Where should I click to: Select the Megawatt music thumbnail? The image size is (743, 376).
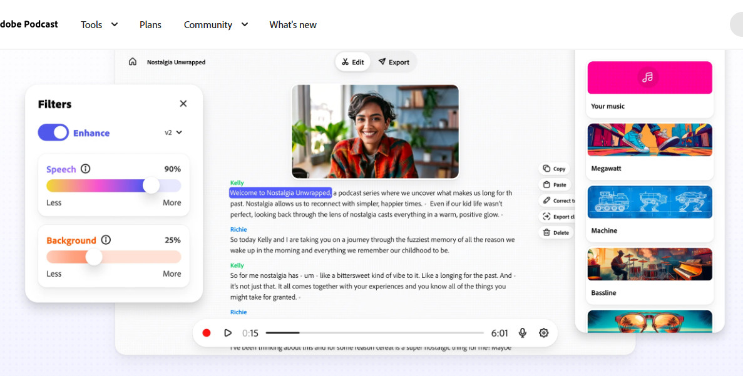coord(650,141)
